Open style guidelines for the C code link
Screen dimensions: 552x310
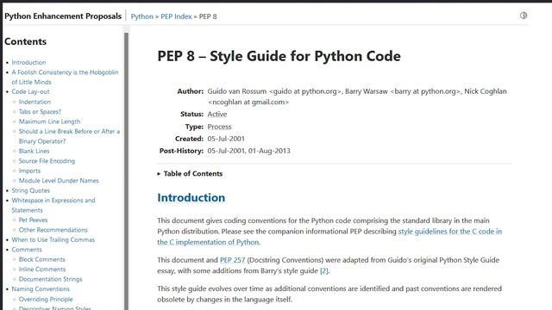[329, 237]
